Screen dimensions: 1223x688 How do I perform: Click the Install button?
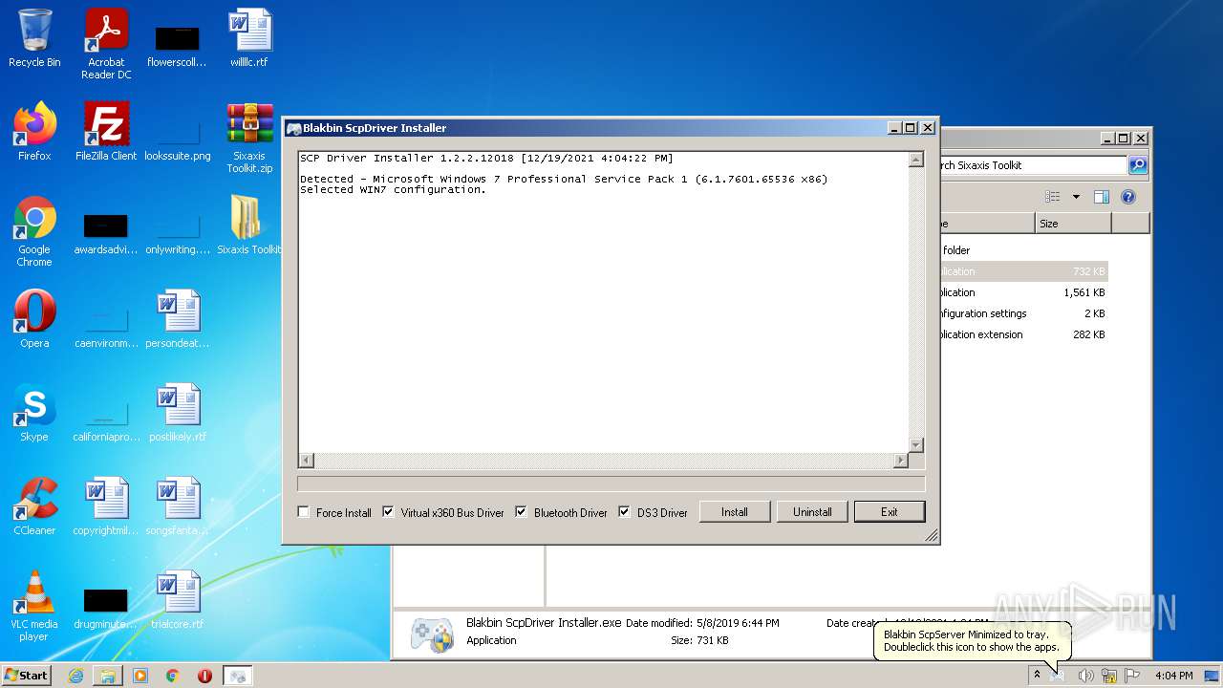point(735,512)
